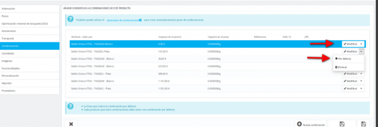Select the Daikin Emura FTXG - TXG50LS - Plata name

[x=91, y=89]
